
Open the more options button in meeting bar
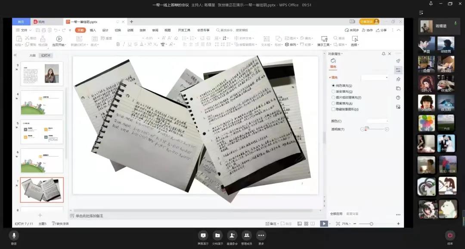click(x=261, y=236)
